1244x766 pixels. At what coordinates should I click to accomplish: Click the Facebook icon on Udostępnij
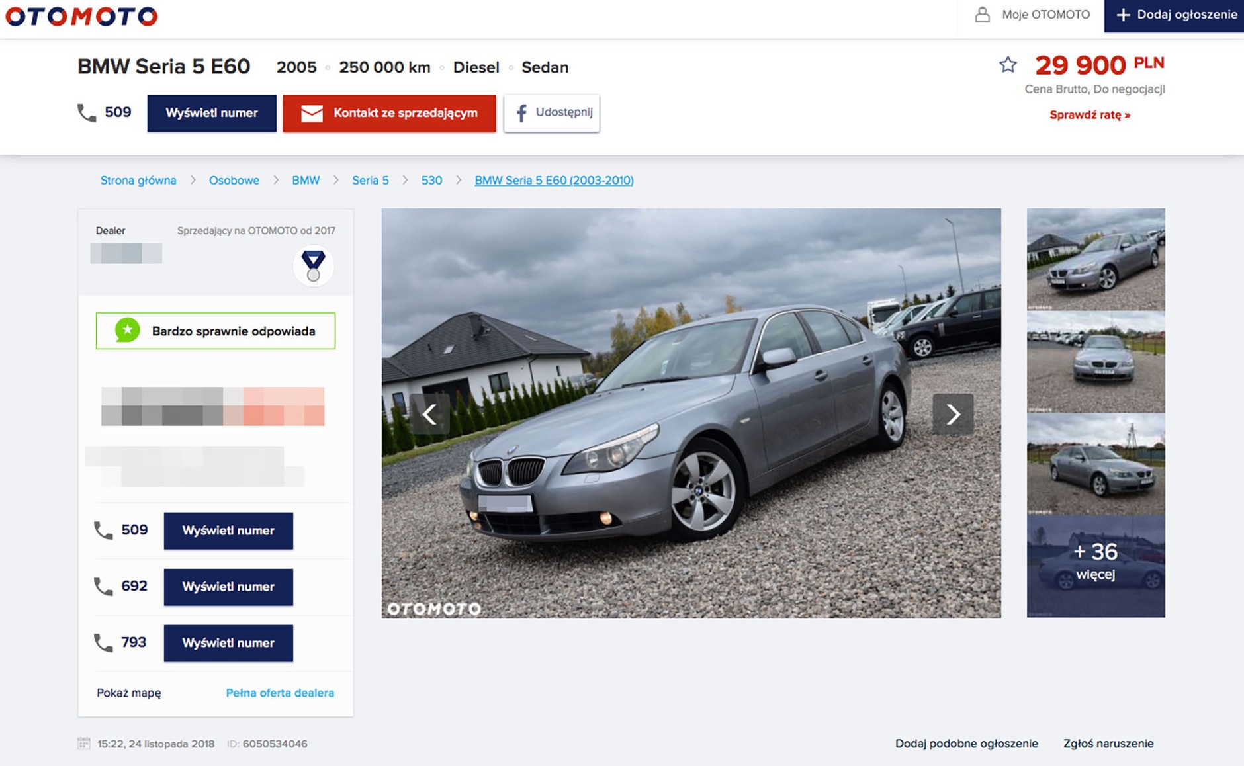[x=523, y=112]
